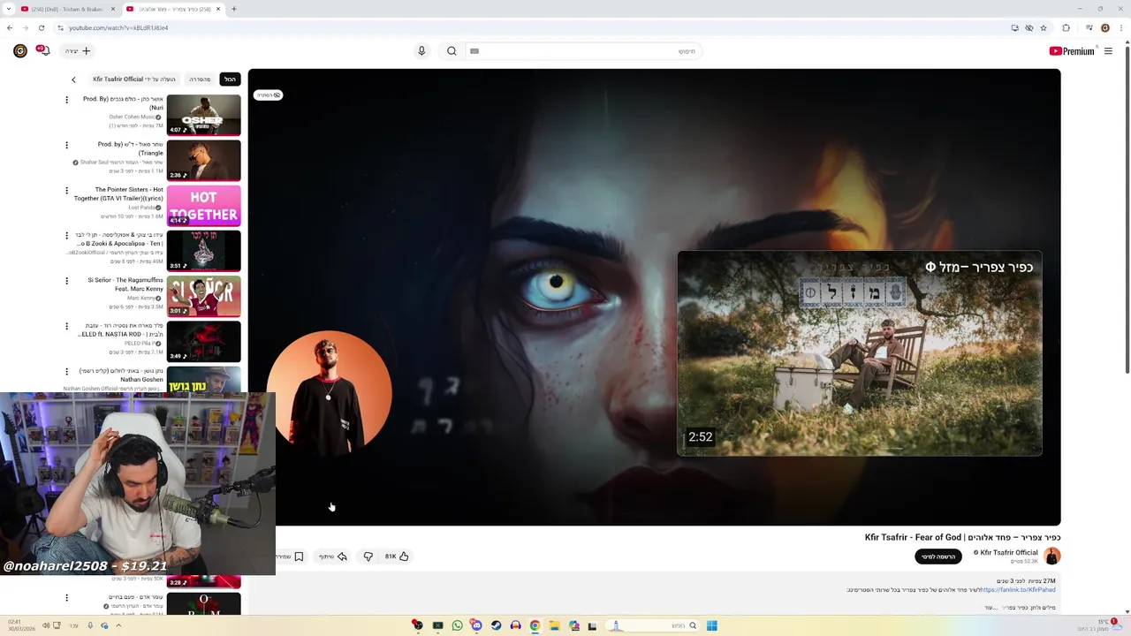Screen dimensions: 1131x636
Task: Open WhatsApp from the taskbar
Action: coord(457,625)
